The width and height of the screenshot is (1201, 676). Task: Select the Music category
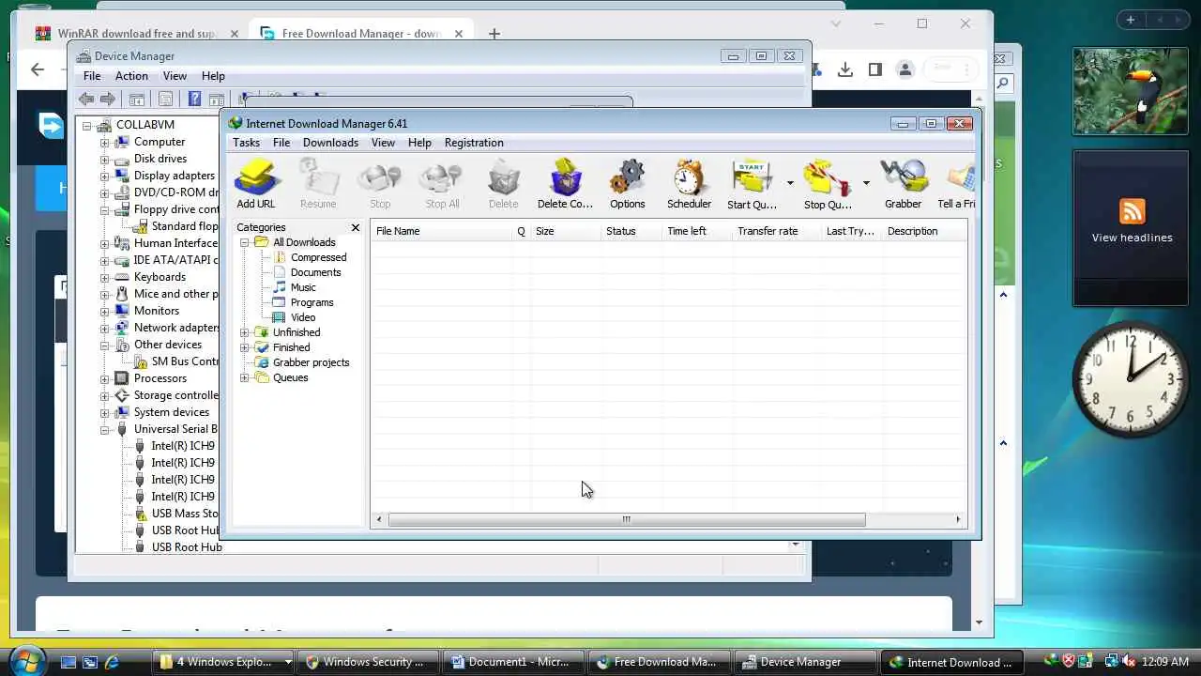(x=303, y=287)
